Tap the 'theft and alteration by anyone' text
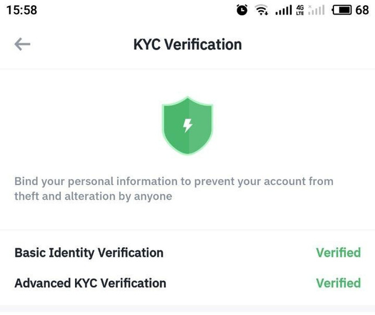This screenshot has width=375, height=315. click(93, 196)
